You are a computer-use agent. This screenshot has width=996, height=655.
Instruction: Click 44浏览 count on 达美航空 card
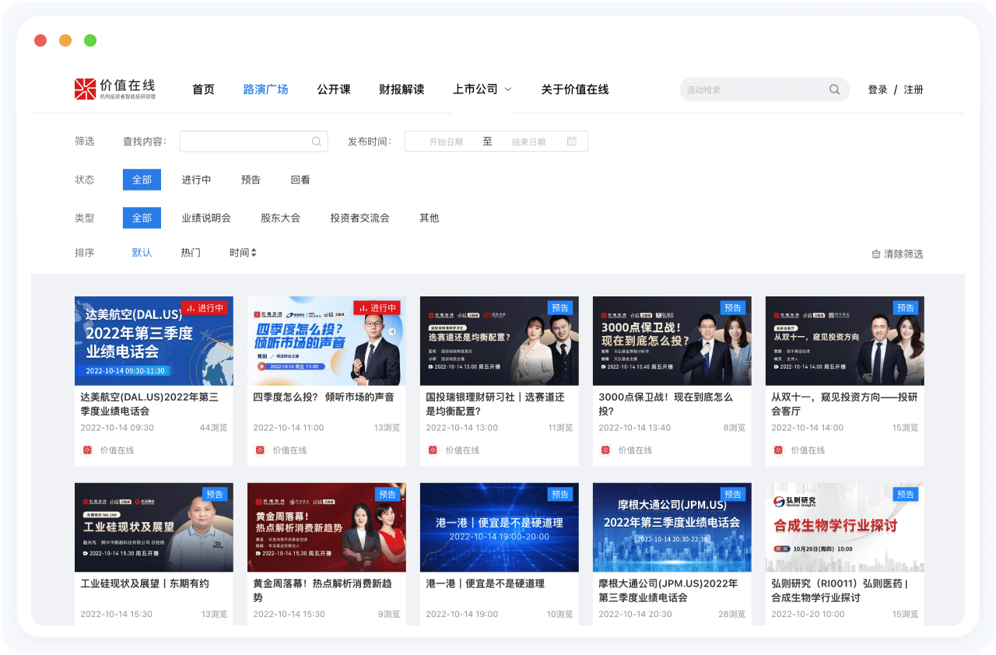point(213,428)
